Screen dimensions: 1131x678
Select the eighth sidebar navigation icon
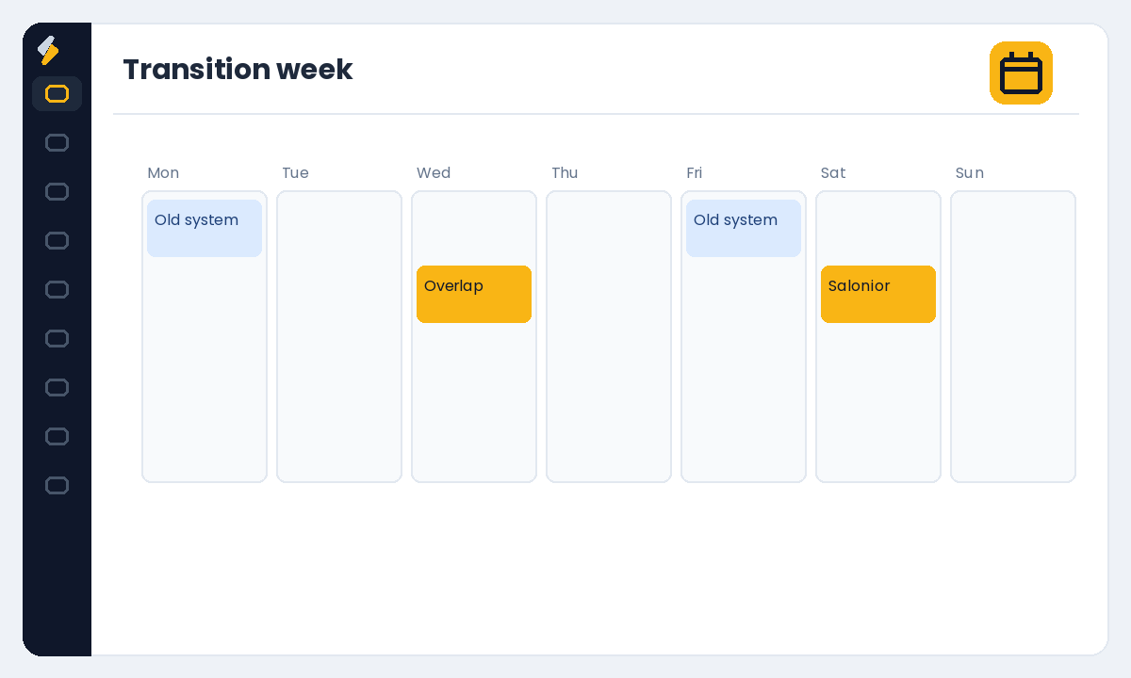57,436
